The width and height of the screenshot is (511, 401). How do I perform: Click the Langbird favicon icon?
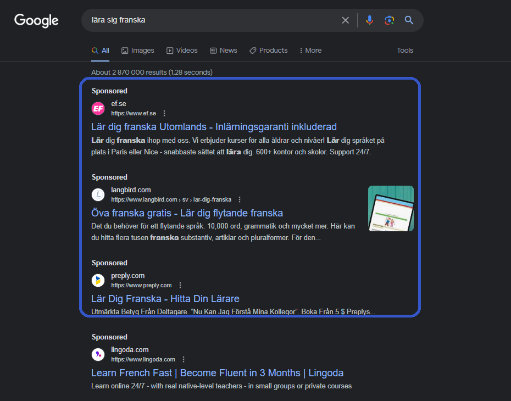click(98, 194)
